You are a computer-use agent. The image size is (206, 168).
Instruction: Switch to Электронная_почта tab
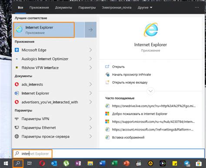tap(116, 7)
